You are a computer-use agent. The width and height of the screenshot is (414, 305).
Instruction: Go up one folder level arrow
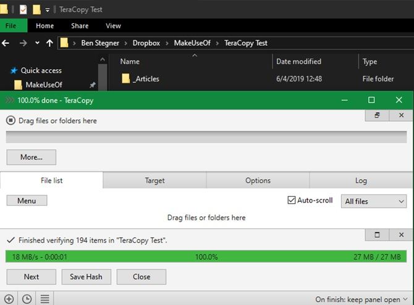point(50,43)
